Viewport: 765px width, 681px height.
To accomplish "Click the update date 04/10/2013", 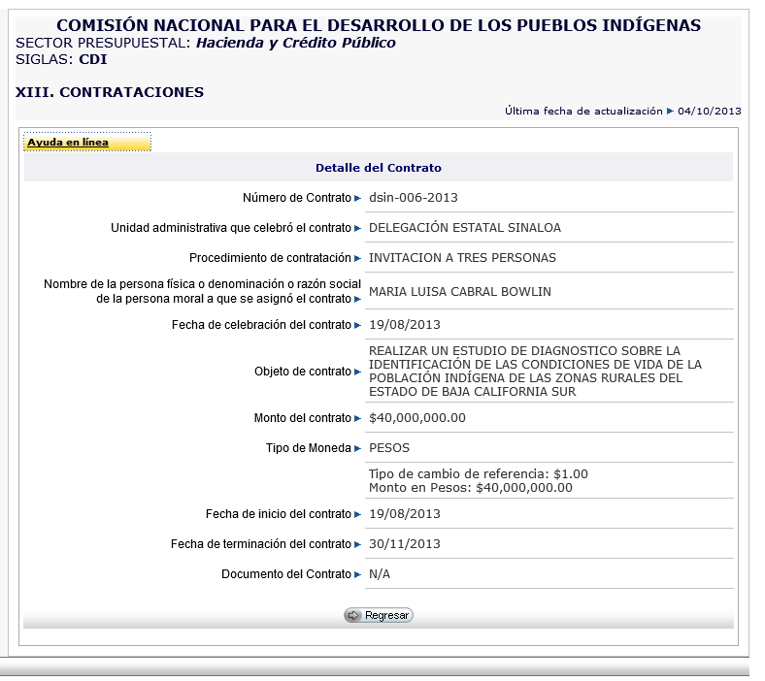I will [710, 112].
